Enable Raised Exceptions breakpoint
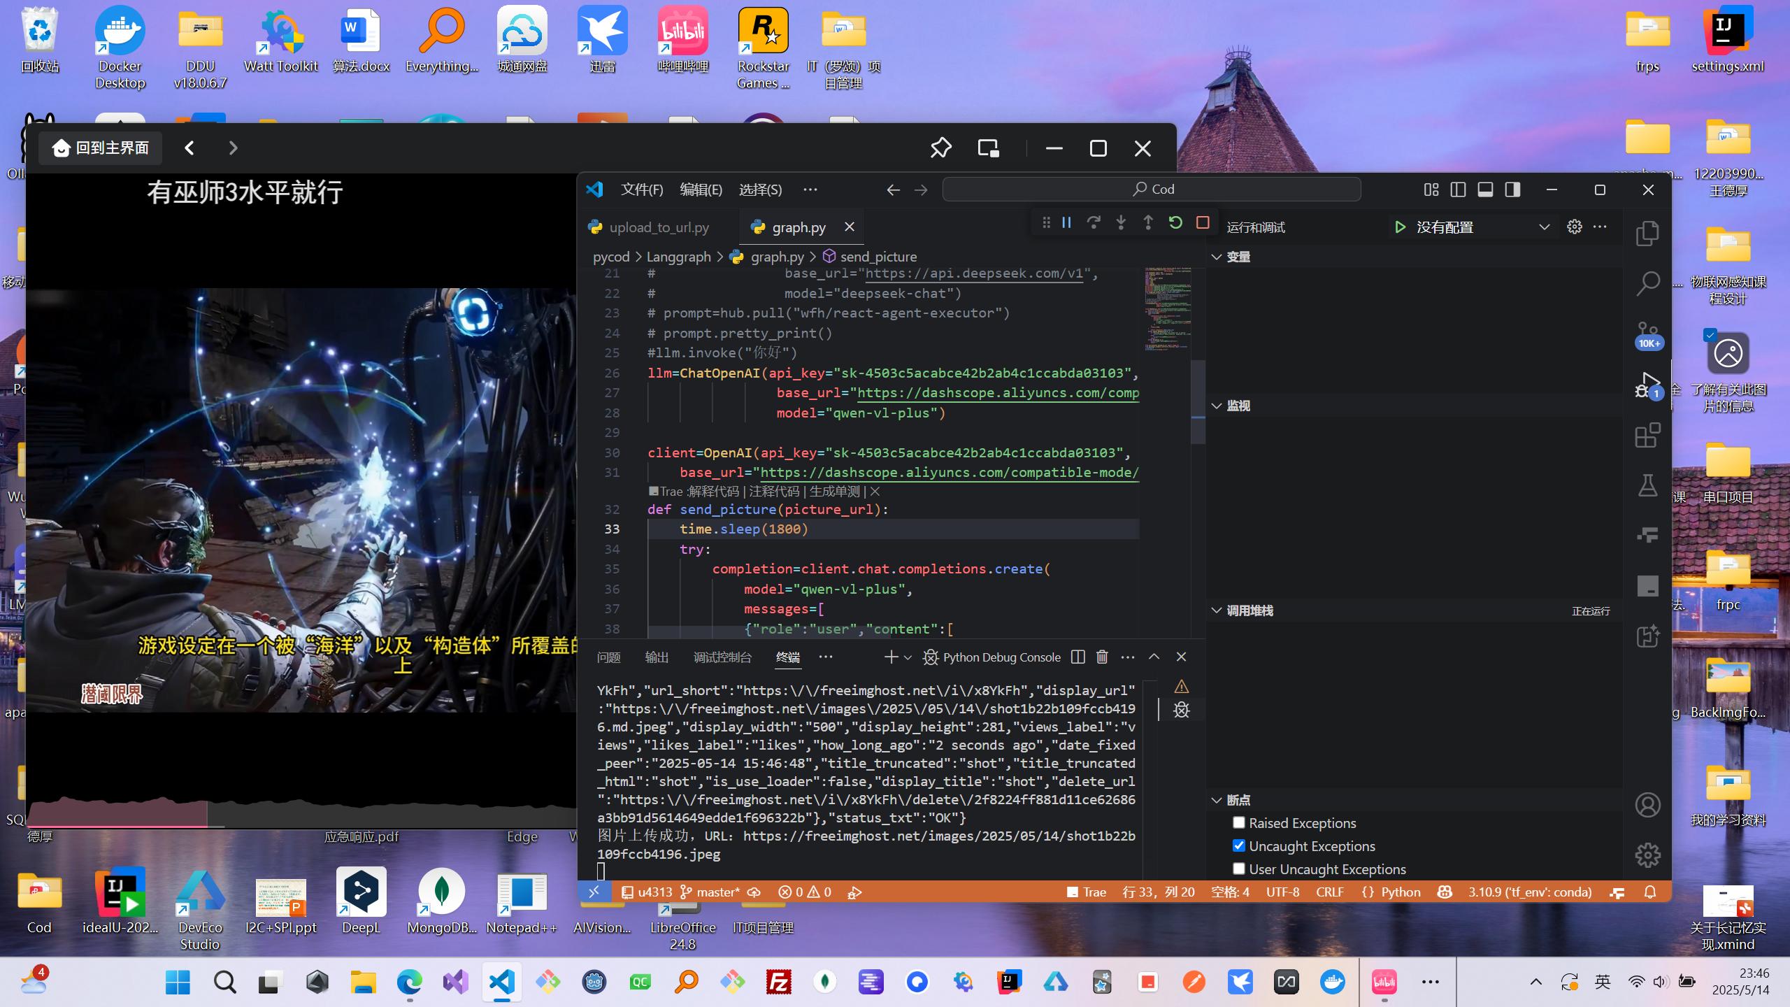The image size is (1790, 1007). point(1239,822)
